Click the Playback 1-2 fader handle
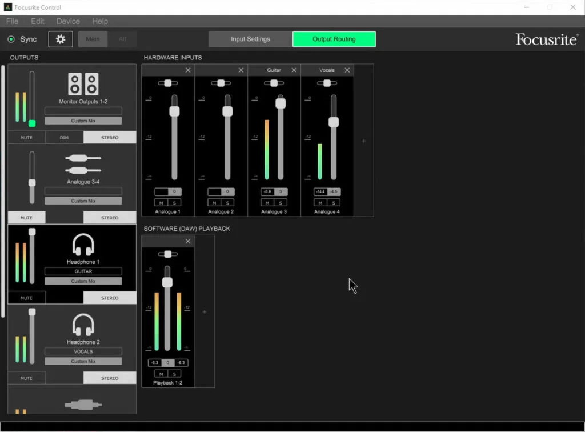The height and width of the screenshot is (432, 585). coord(167,282)
